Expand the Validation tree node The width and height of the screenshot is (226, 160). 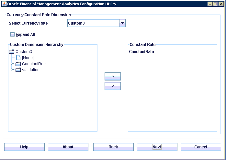pos(12,69)
